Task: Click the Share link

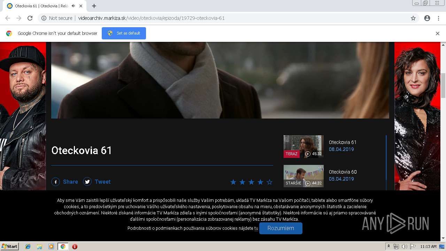Action: 70,182
